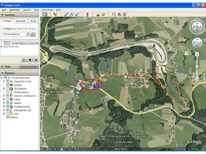
Task: Uncheck the Straßen layer checkbox
Action: [8, 85]
